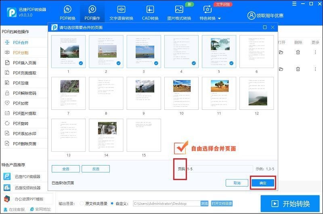
Task: Select page 11 thumbnail
Action: [x=219, y=93]
